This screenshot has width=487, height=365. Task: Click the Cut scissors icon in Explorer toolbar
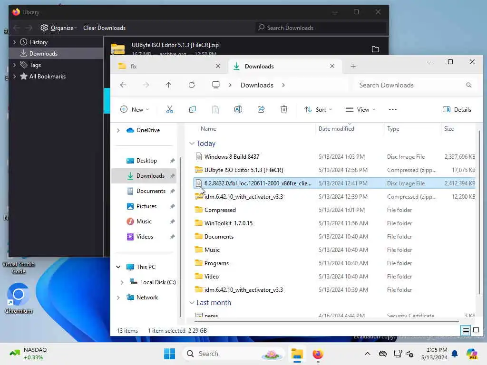coord(170,110)
